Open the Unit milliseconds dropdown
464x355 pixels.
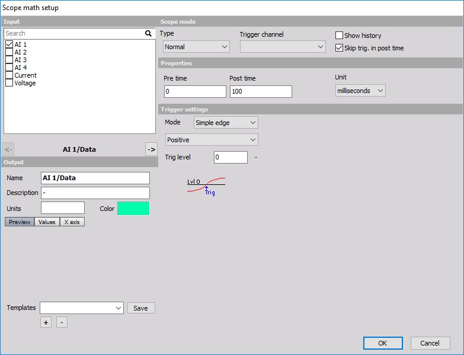pyautogui.click(x=360, y=91)
